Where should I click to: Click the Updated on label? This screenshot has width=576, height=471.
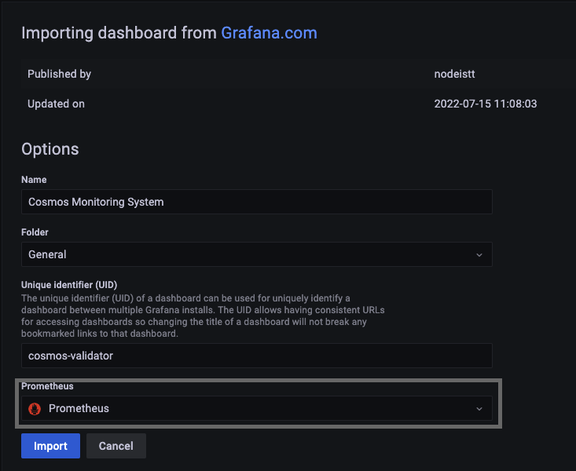[x=57, y=104]
